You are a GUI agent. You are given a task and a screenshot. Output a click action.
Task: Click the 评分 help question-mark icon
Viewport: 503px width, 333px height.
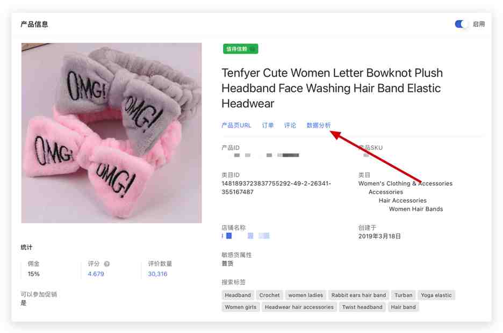(107, 264)
